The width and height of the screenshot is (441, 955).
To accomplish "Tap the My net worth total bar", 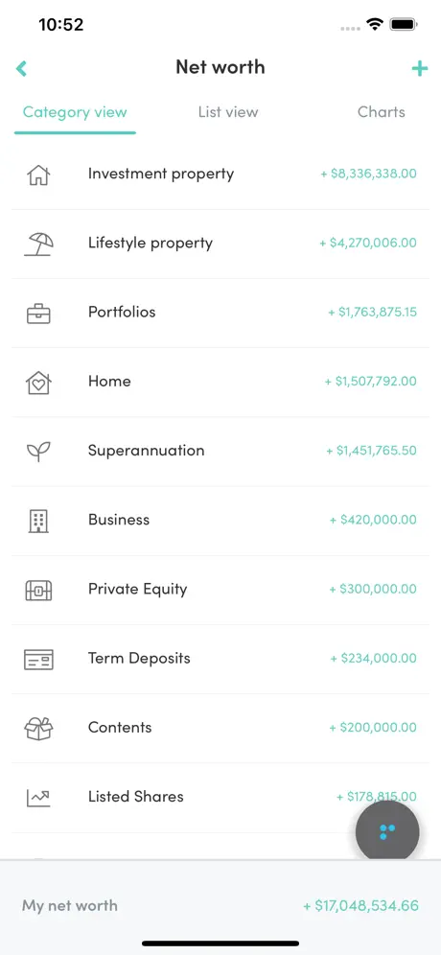I will pyautogui.click(x=220, y=906).
